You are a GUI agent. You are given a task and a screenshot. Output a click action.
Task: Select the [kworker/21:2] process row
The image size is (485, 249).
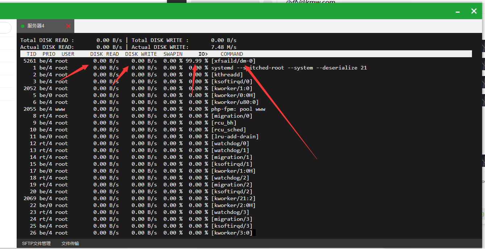tap(246, 198)
